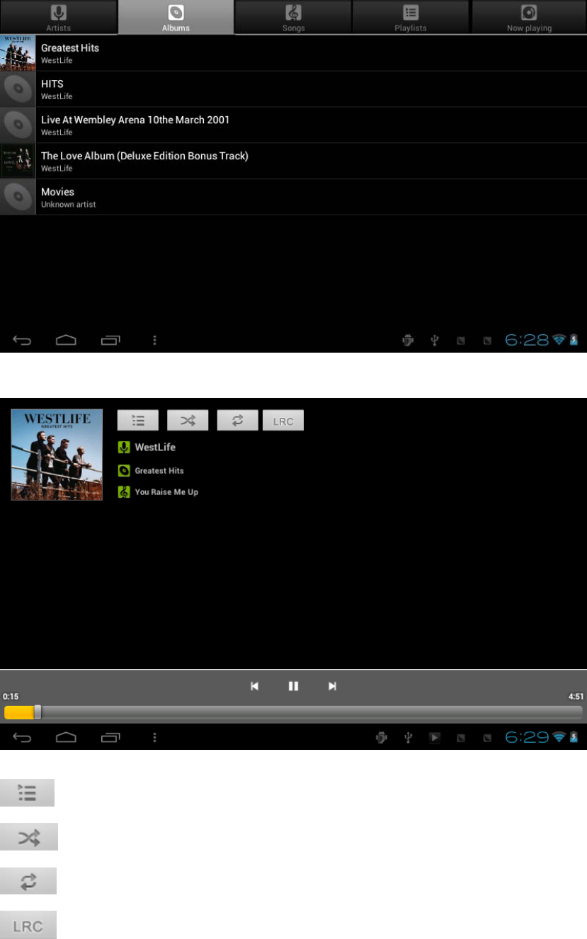Click the Android debug icon in the 6:29 bar
The height and width of the screenshot is (939, 587).
click(x=382, y=738)
